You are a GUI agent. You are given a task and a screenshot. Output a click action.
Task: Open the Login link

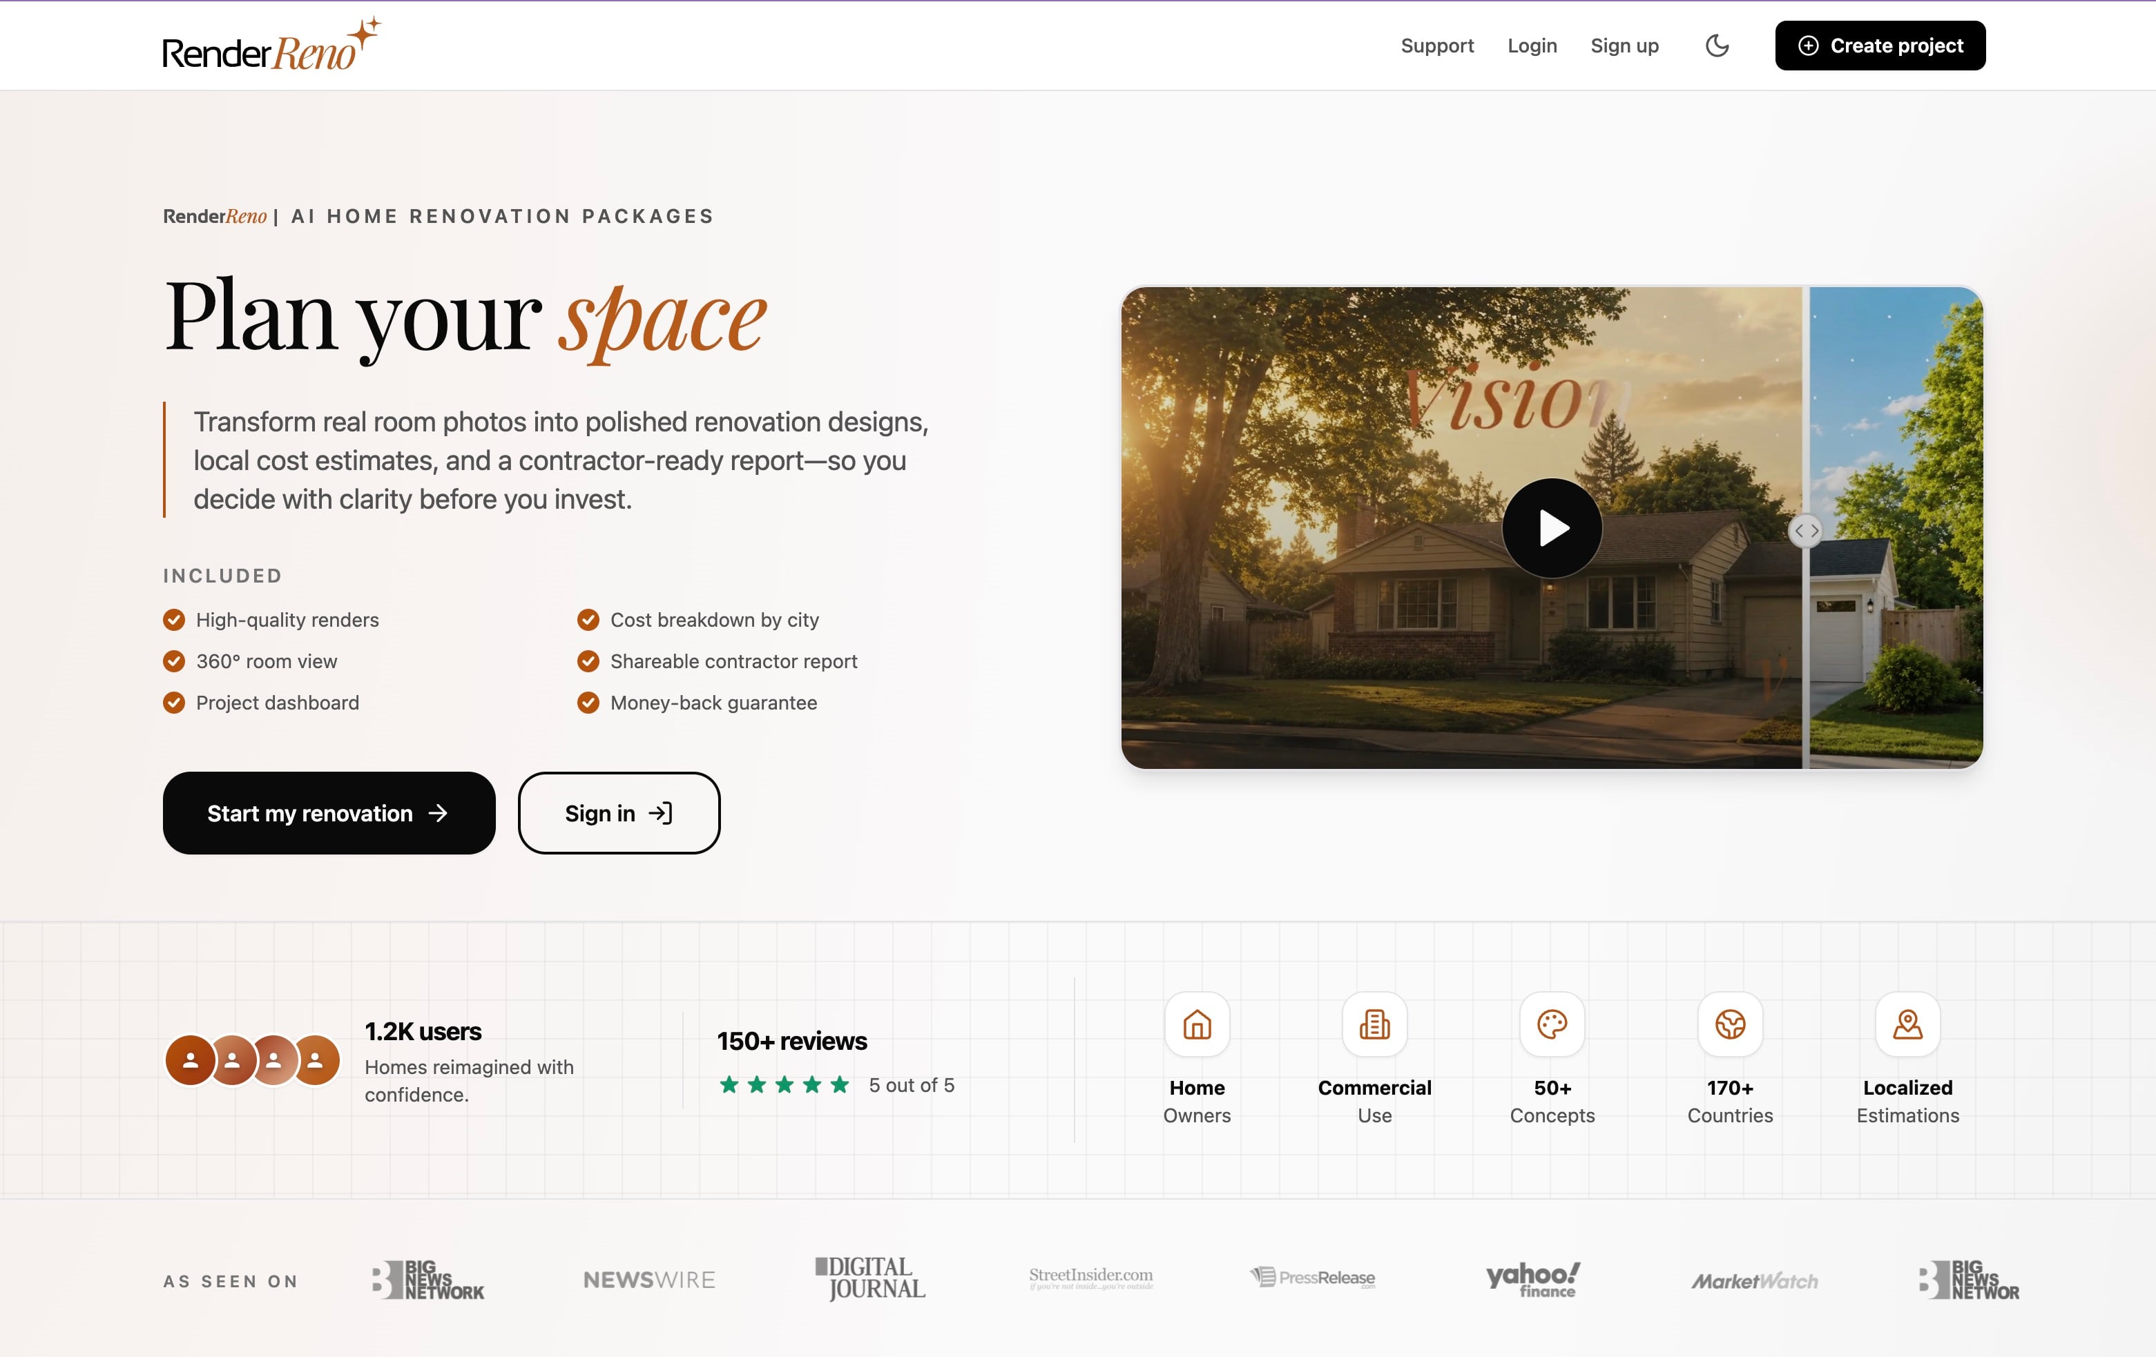click(x=1531, y=46)
